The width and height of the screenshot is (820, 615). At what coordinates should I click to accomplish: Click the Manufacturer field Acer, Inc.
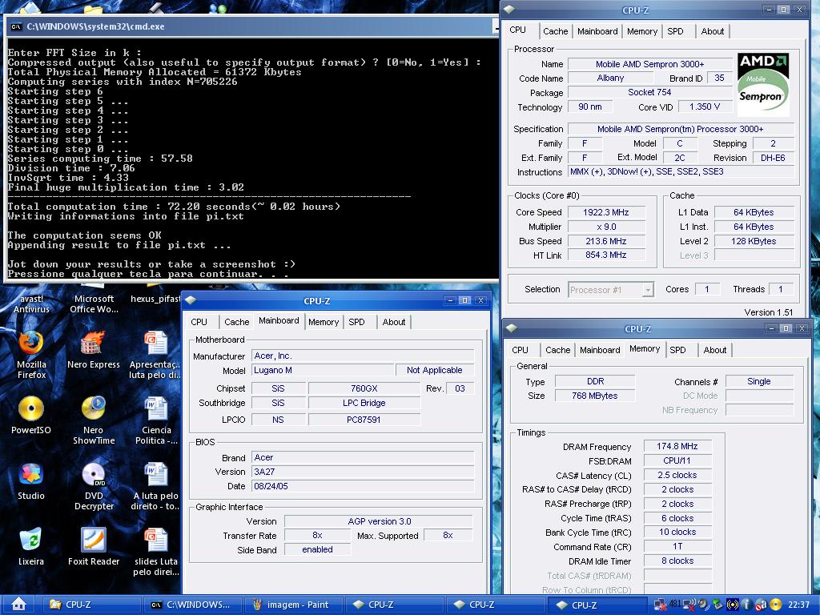tap(363, 356)
